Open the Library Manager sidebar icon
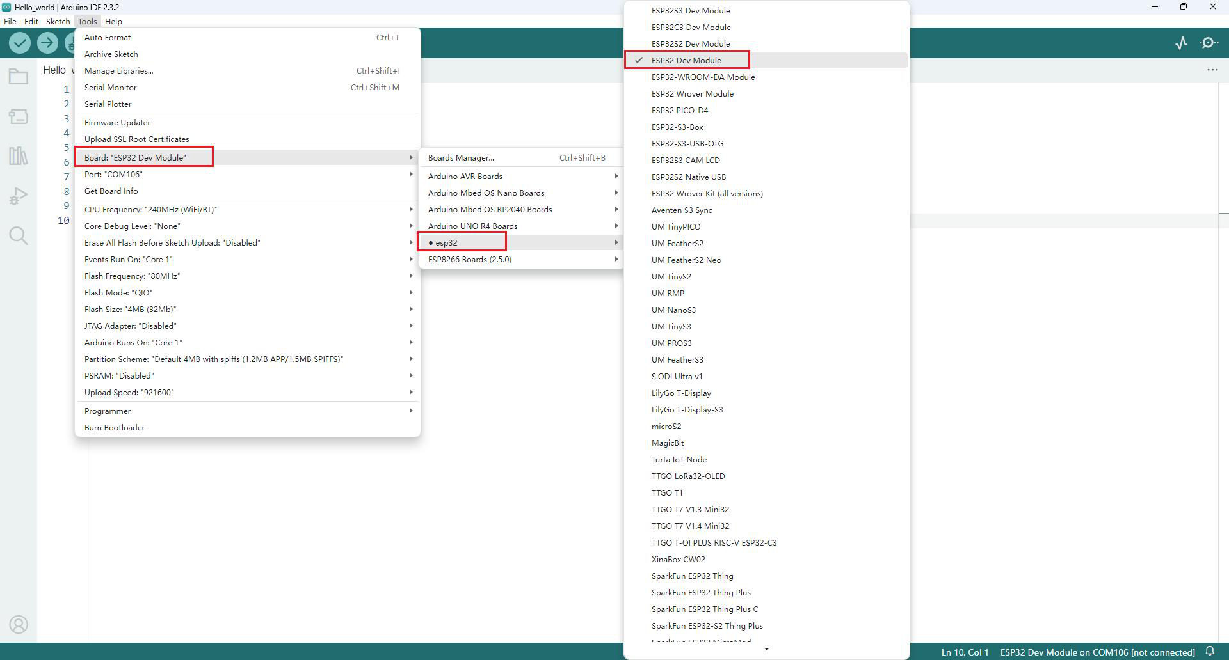The width and height of the screenshot is (1229, 660). (x=19, y=155)
